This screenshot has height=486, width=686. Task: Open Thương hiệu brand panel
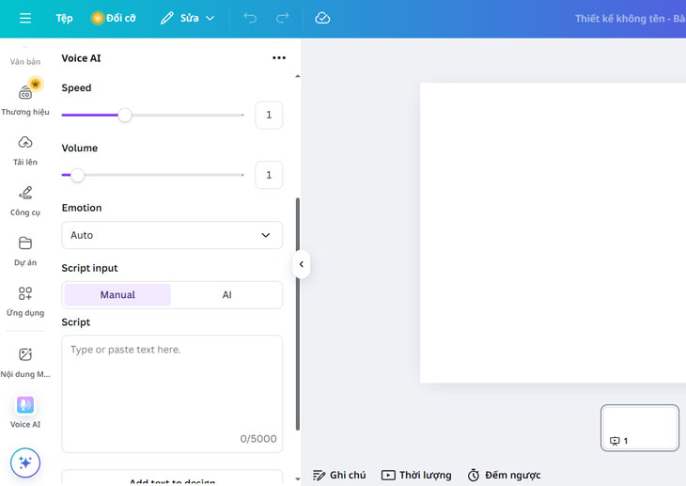pos(25,98)
